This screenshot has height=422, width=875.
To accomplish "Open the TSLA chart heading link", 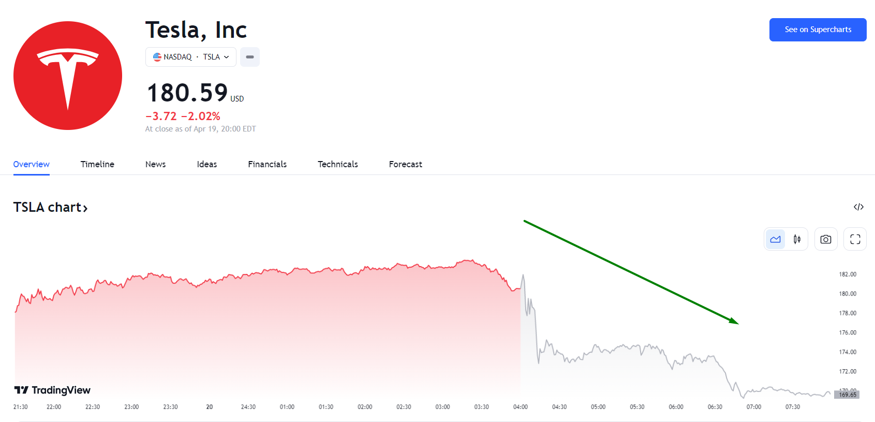I will (51, 207).
